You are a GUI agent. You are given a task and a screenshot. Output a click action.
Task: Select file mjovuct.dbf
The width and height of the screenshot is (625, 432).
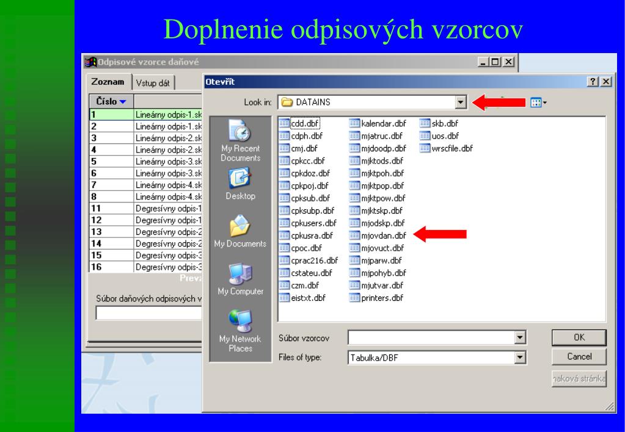pyautogui.click(x=377, y=248)
